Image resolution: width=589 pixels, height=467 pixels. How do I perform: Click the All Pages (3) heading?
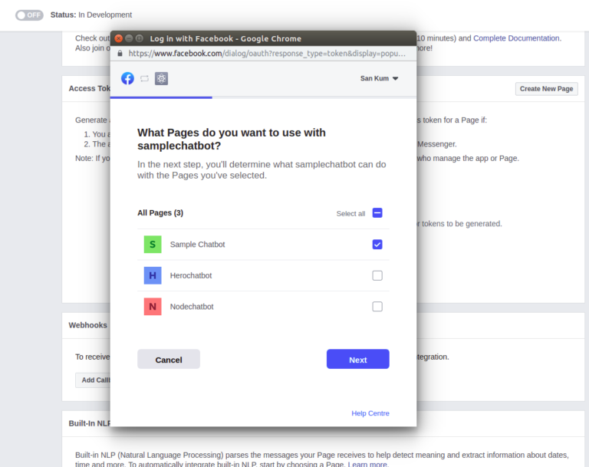pos(160,213)
